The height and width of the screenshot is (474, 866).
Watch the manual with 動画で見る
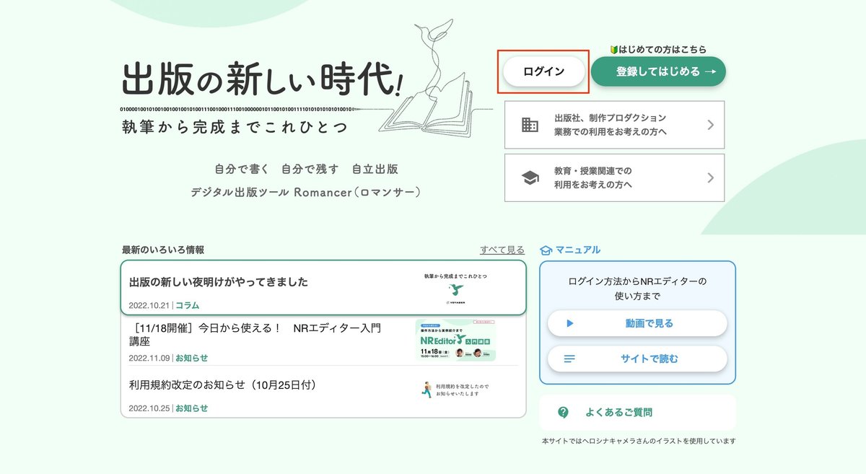click(x=637, y=323)
